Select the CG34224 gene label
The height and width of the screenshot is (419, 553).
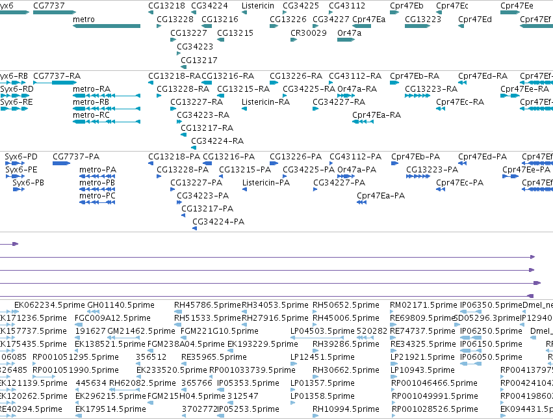tap(209, 6)
